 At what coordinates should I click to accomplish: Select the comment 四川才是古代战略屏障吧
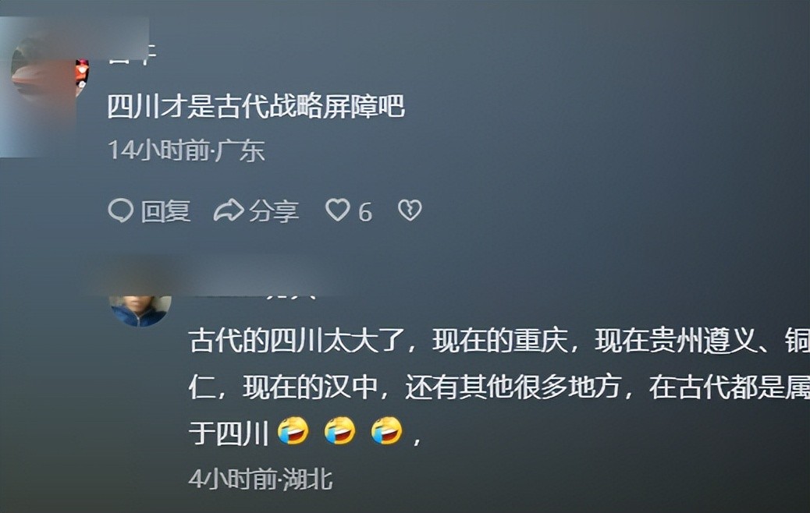click(x=256, y=107)
